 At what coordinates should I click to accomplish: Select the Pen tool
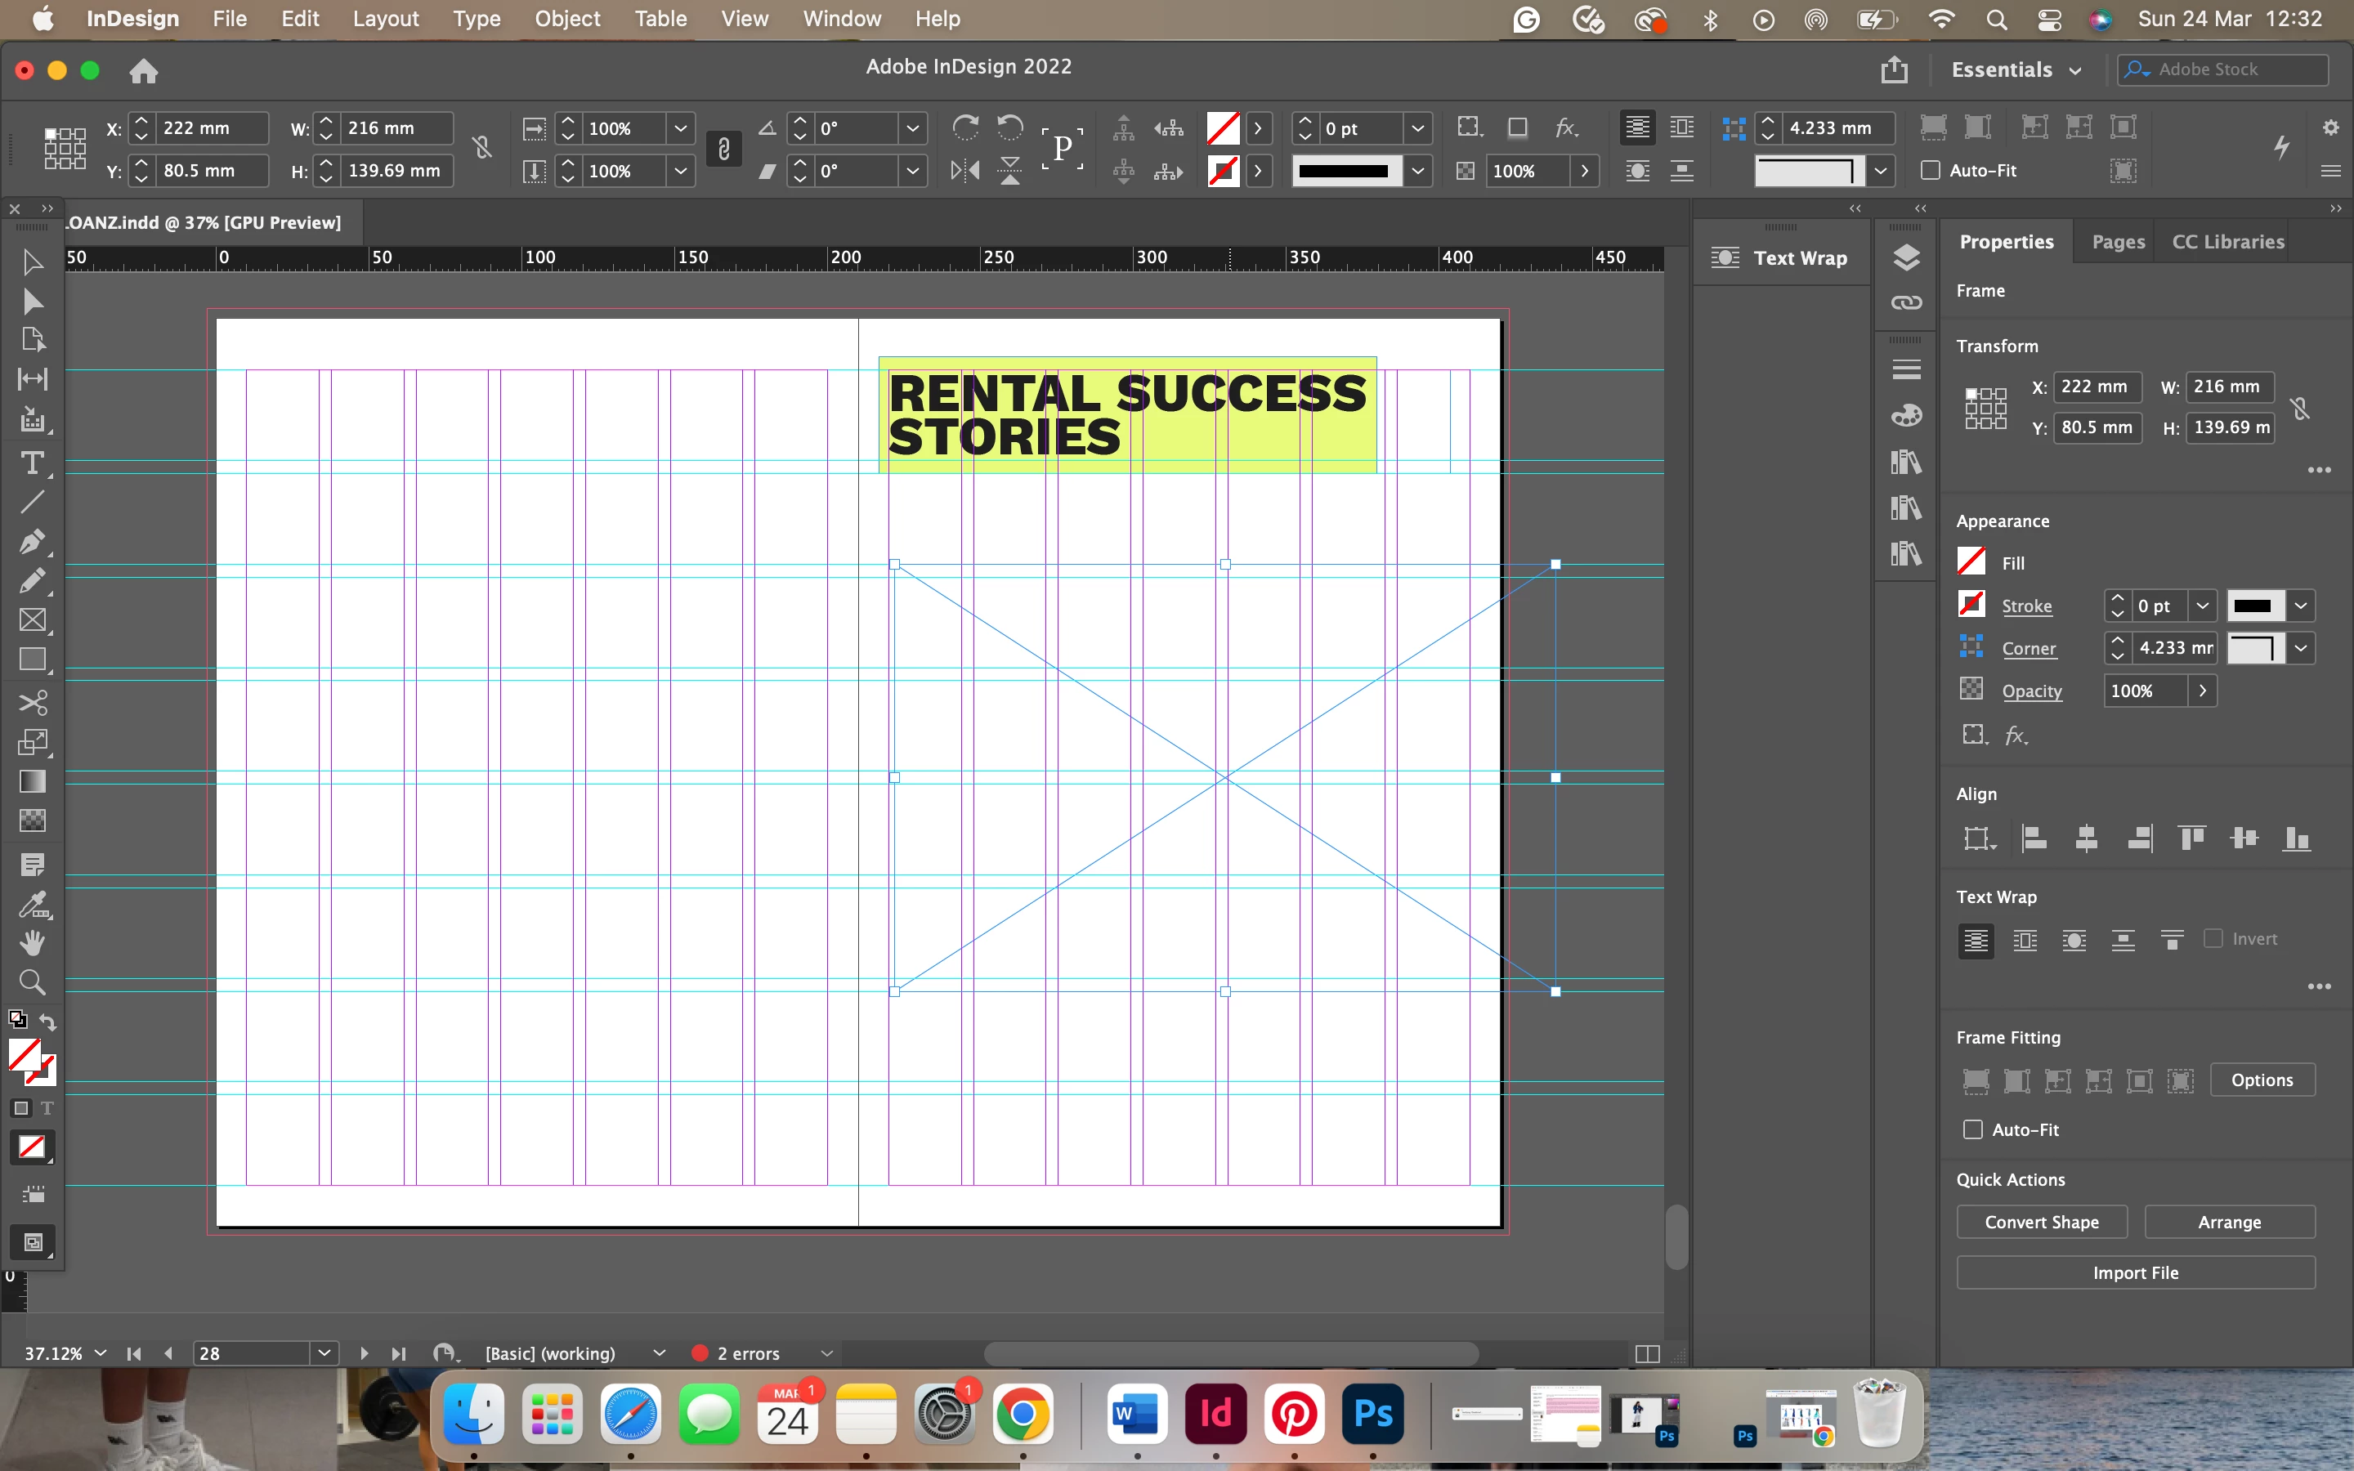pyautogui.click(x=32, y=542)
